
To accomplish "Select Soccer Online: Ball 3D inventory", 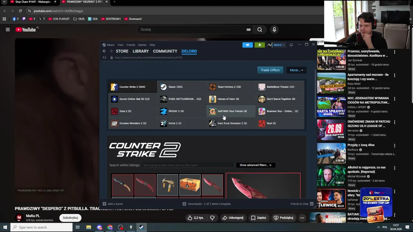I will tap(132, 99).
